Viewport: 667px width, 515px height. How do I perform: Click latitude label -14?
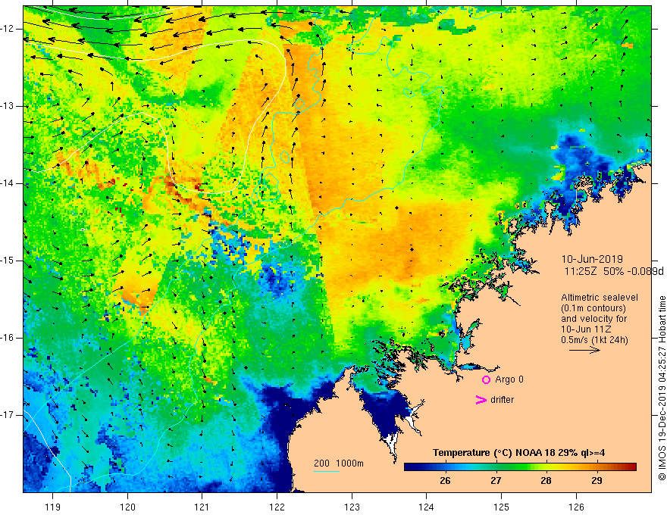pos(8,183)
